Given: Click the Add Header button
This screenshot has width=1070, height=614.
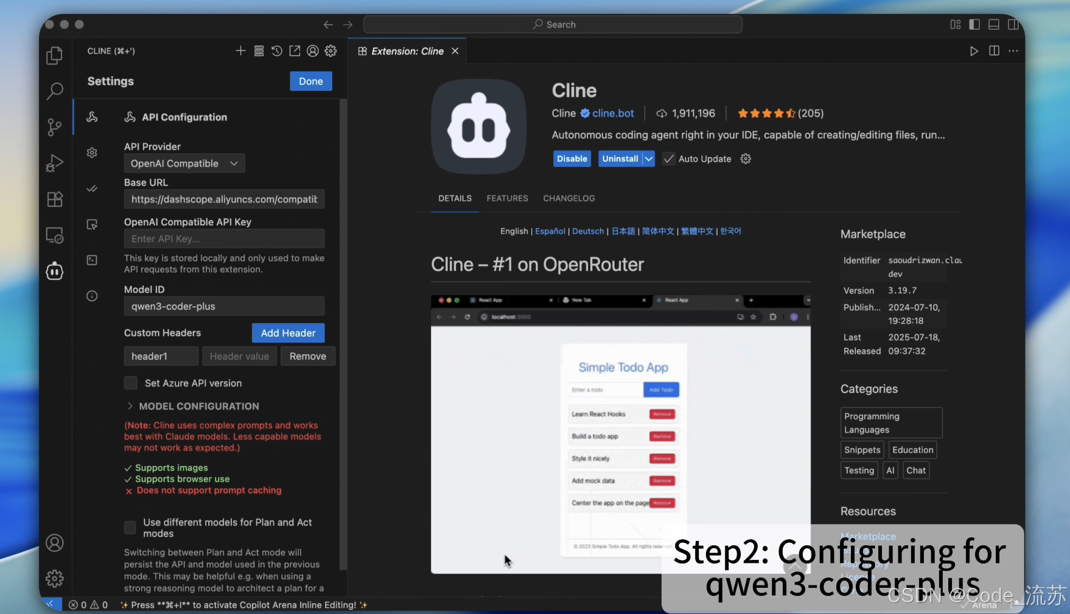Looking at the screenshot, I should tap(288, 333).
